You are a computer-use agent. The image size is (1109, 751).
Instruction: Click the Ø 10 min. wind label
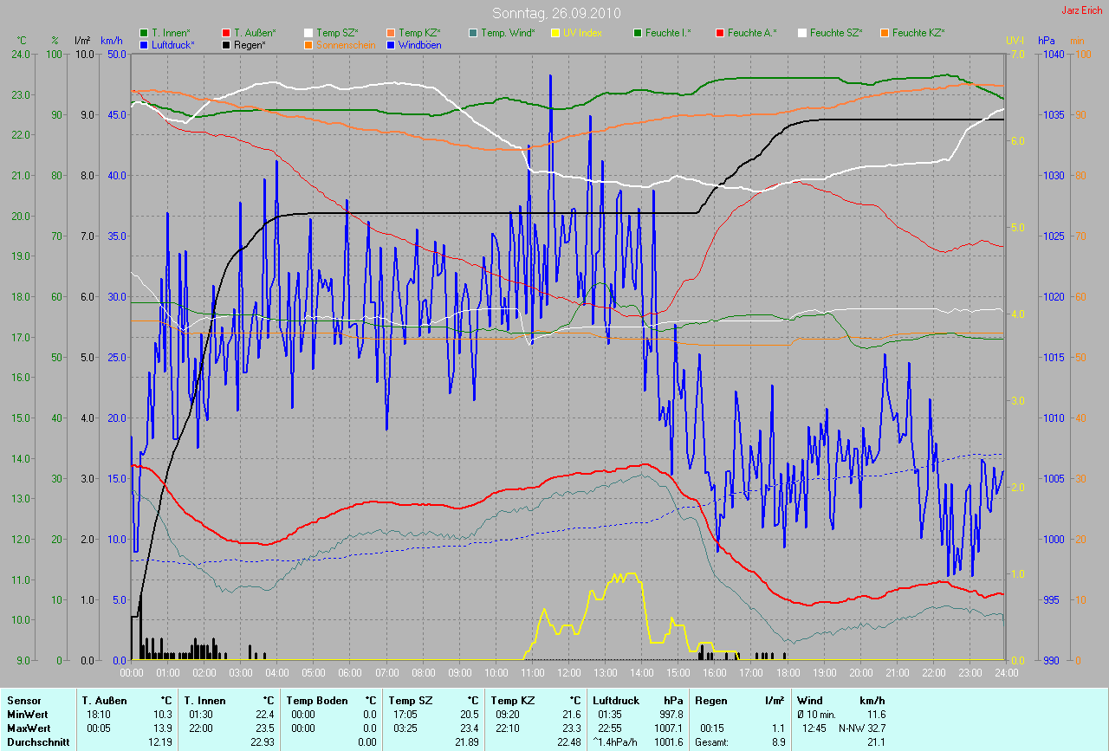(x=818, y=714)
